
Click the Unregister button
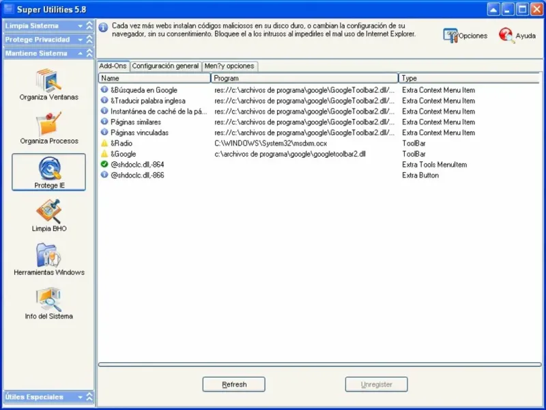pos(377,384)
